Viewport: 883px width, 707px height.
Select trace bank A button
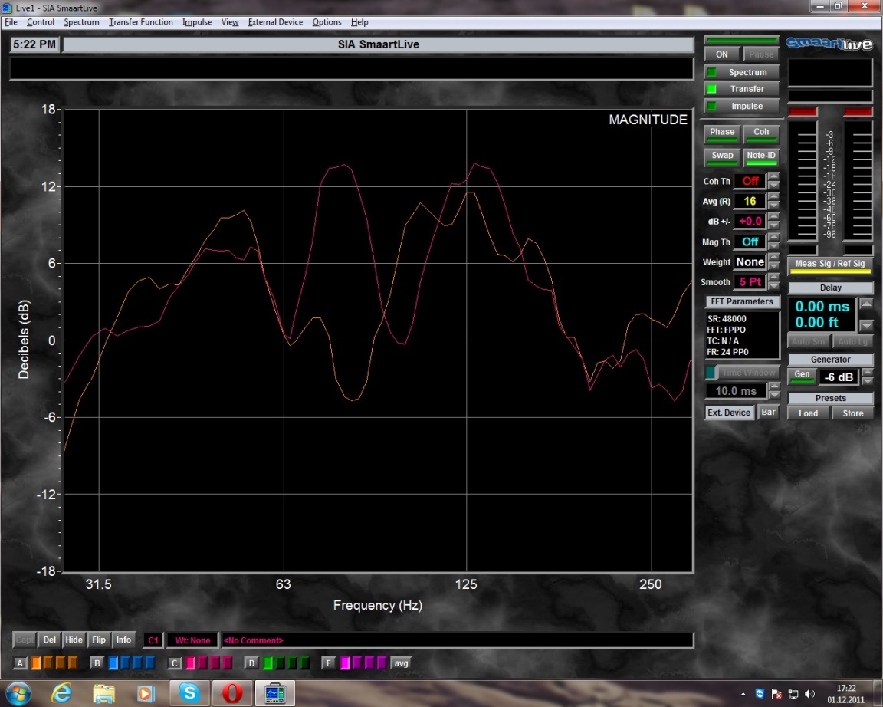[x=20, y=663]
